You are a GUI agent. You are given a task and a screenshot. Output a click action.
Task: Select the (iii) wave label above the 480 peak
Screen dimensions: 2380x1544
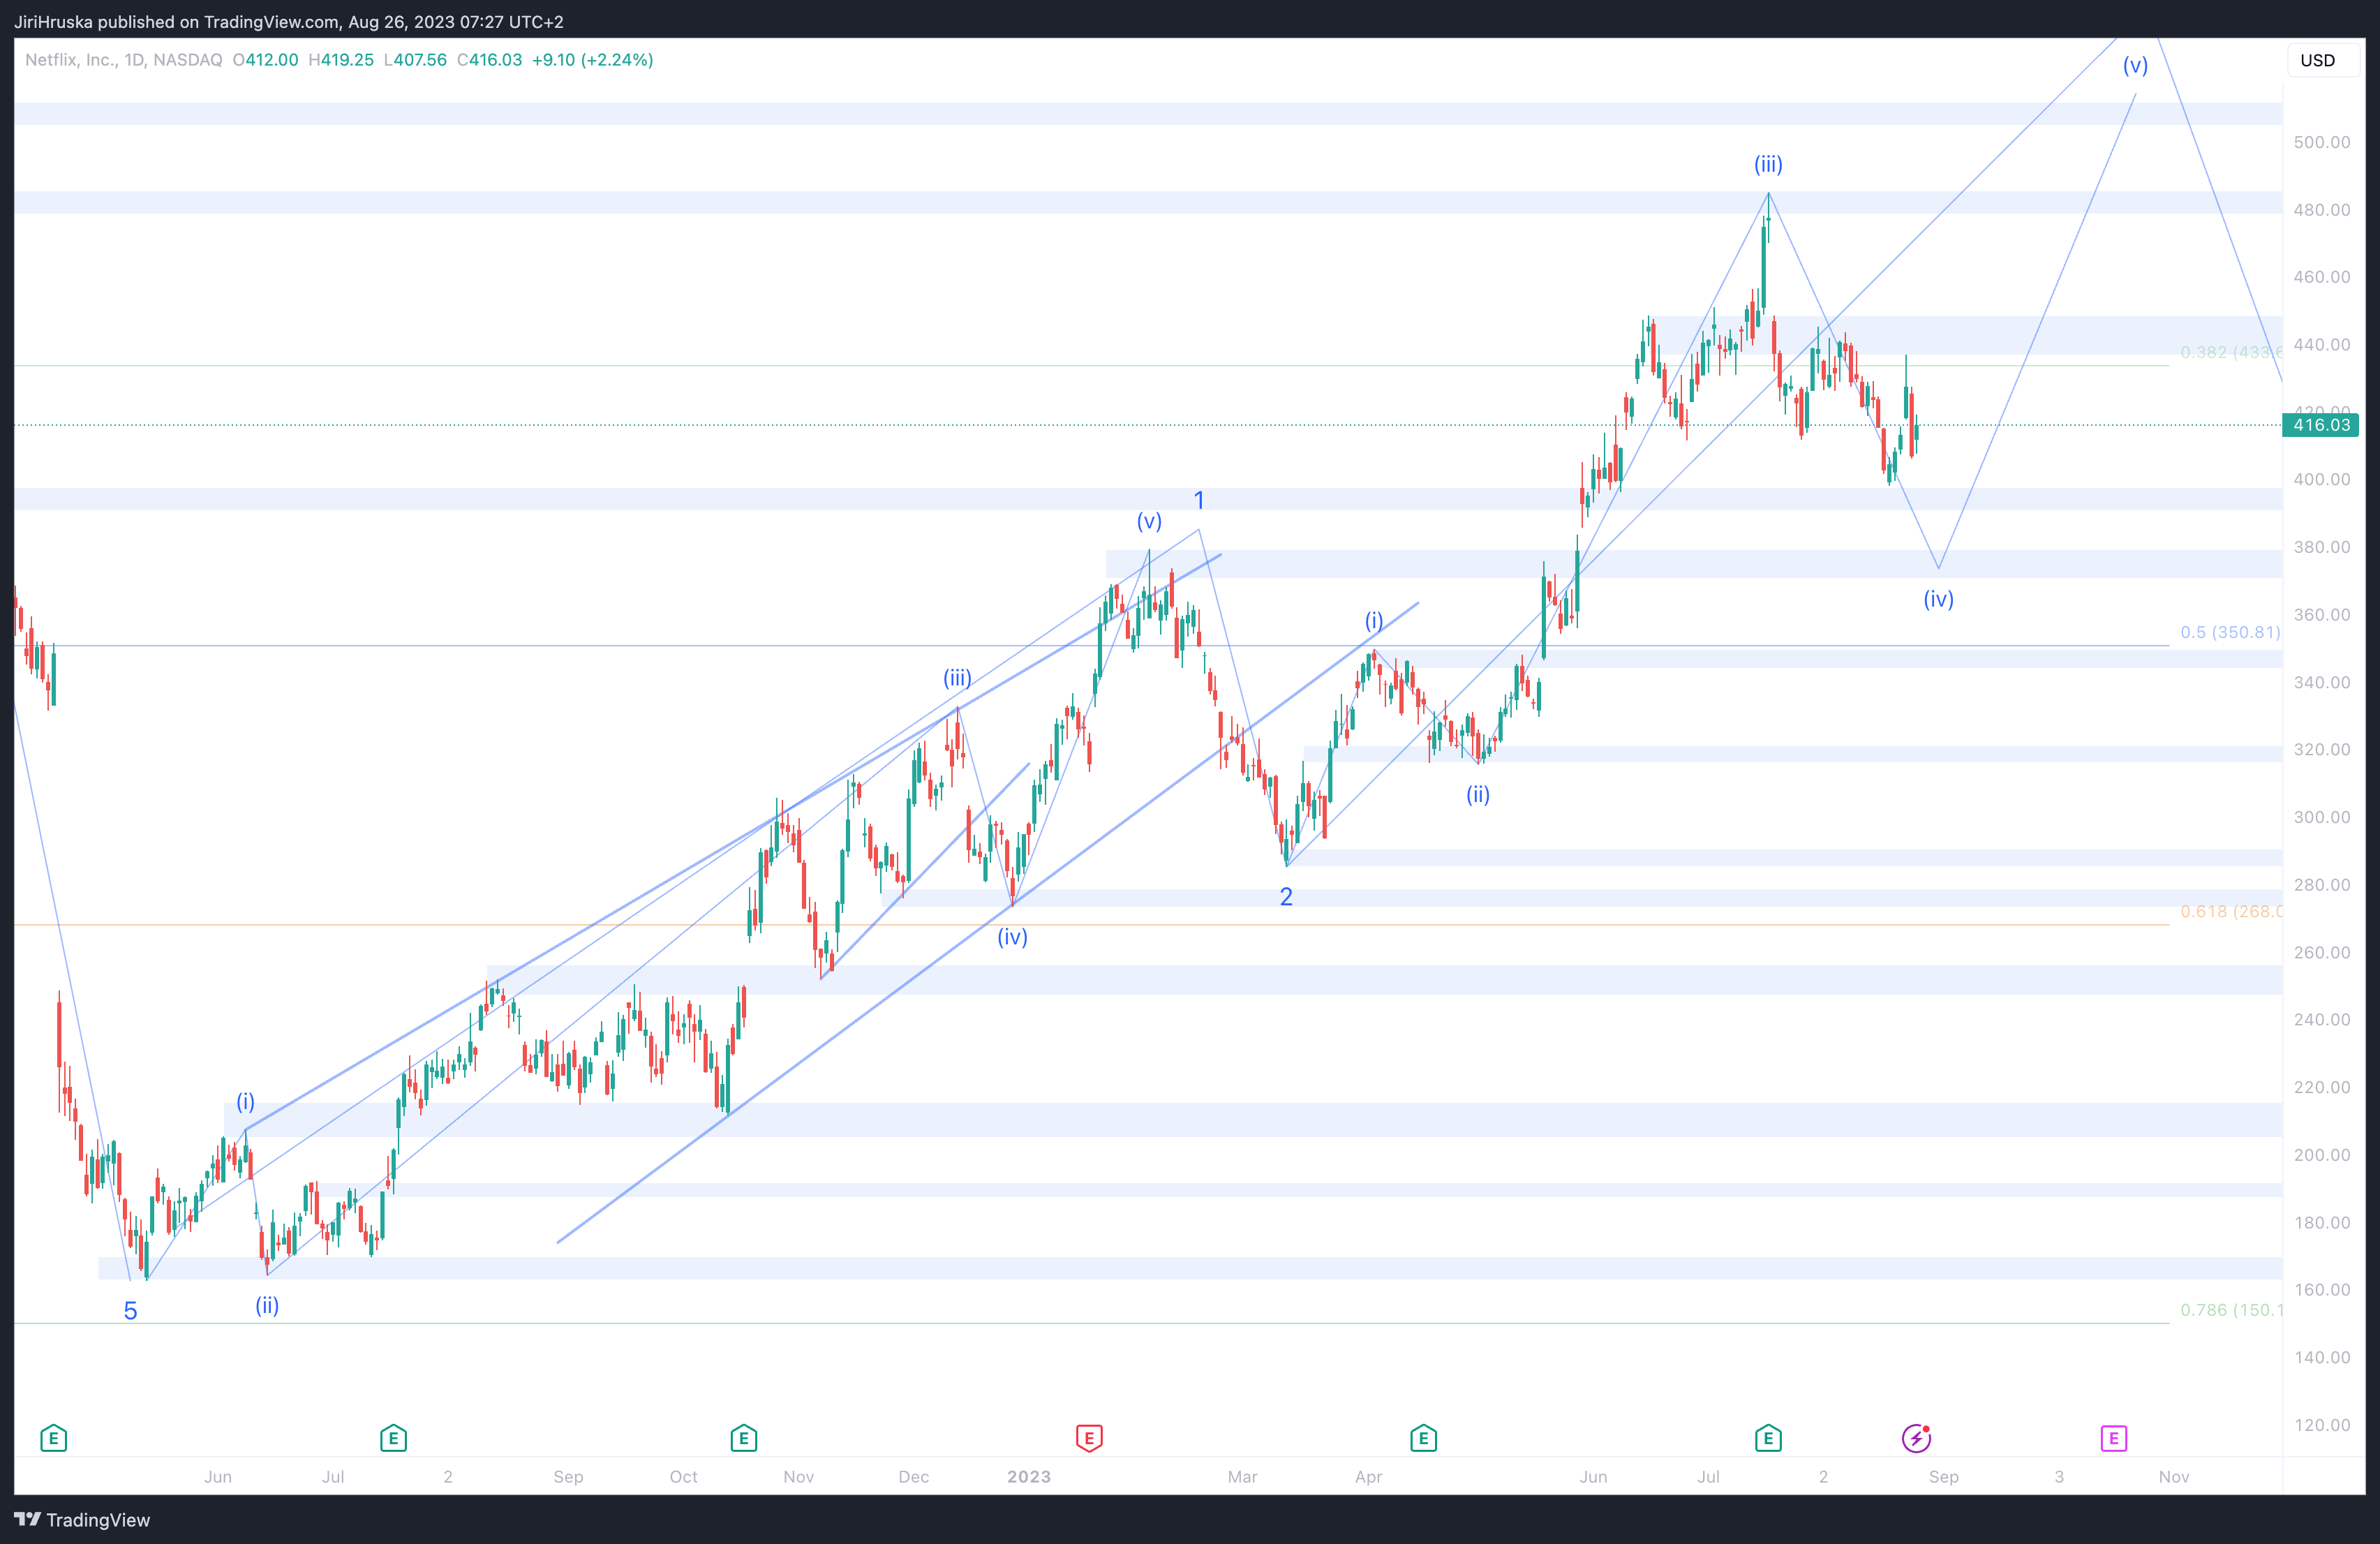tap(1768, 164)
